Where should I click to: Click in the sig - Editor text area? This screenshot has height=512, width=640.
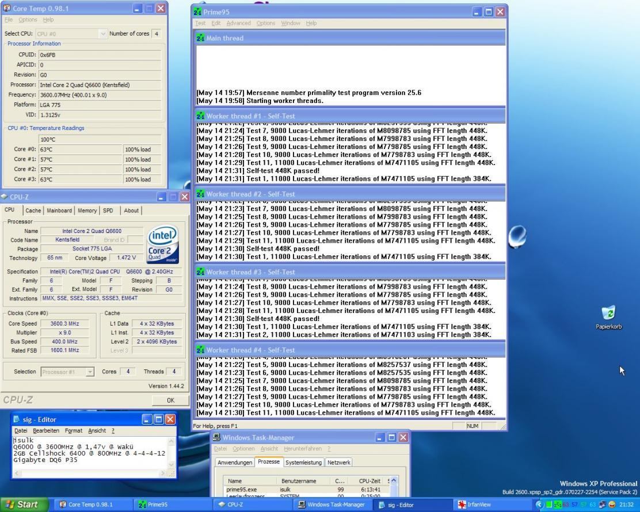(90, 453)
